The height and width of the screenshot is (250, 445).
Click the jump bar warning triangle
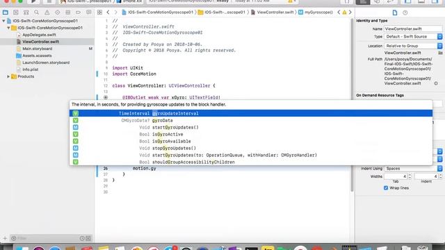click(x=344, y=12)
